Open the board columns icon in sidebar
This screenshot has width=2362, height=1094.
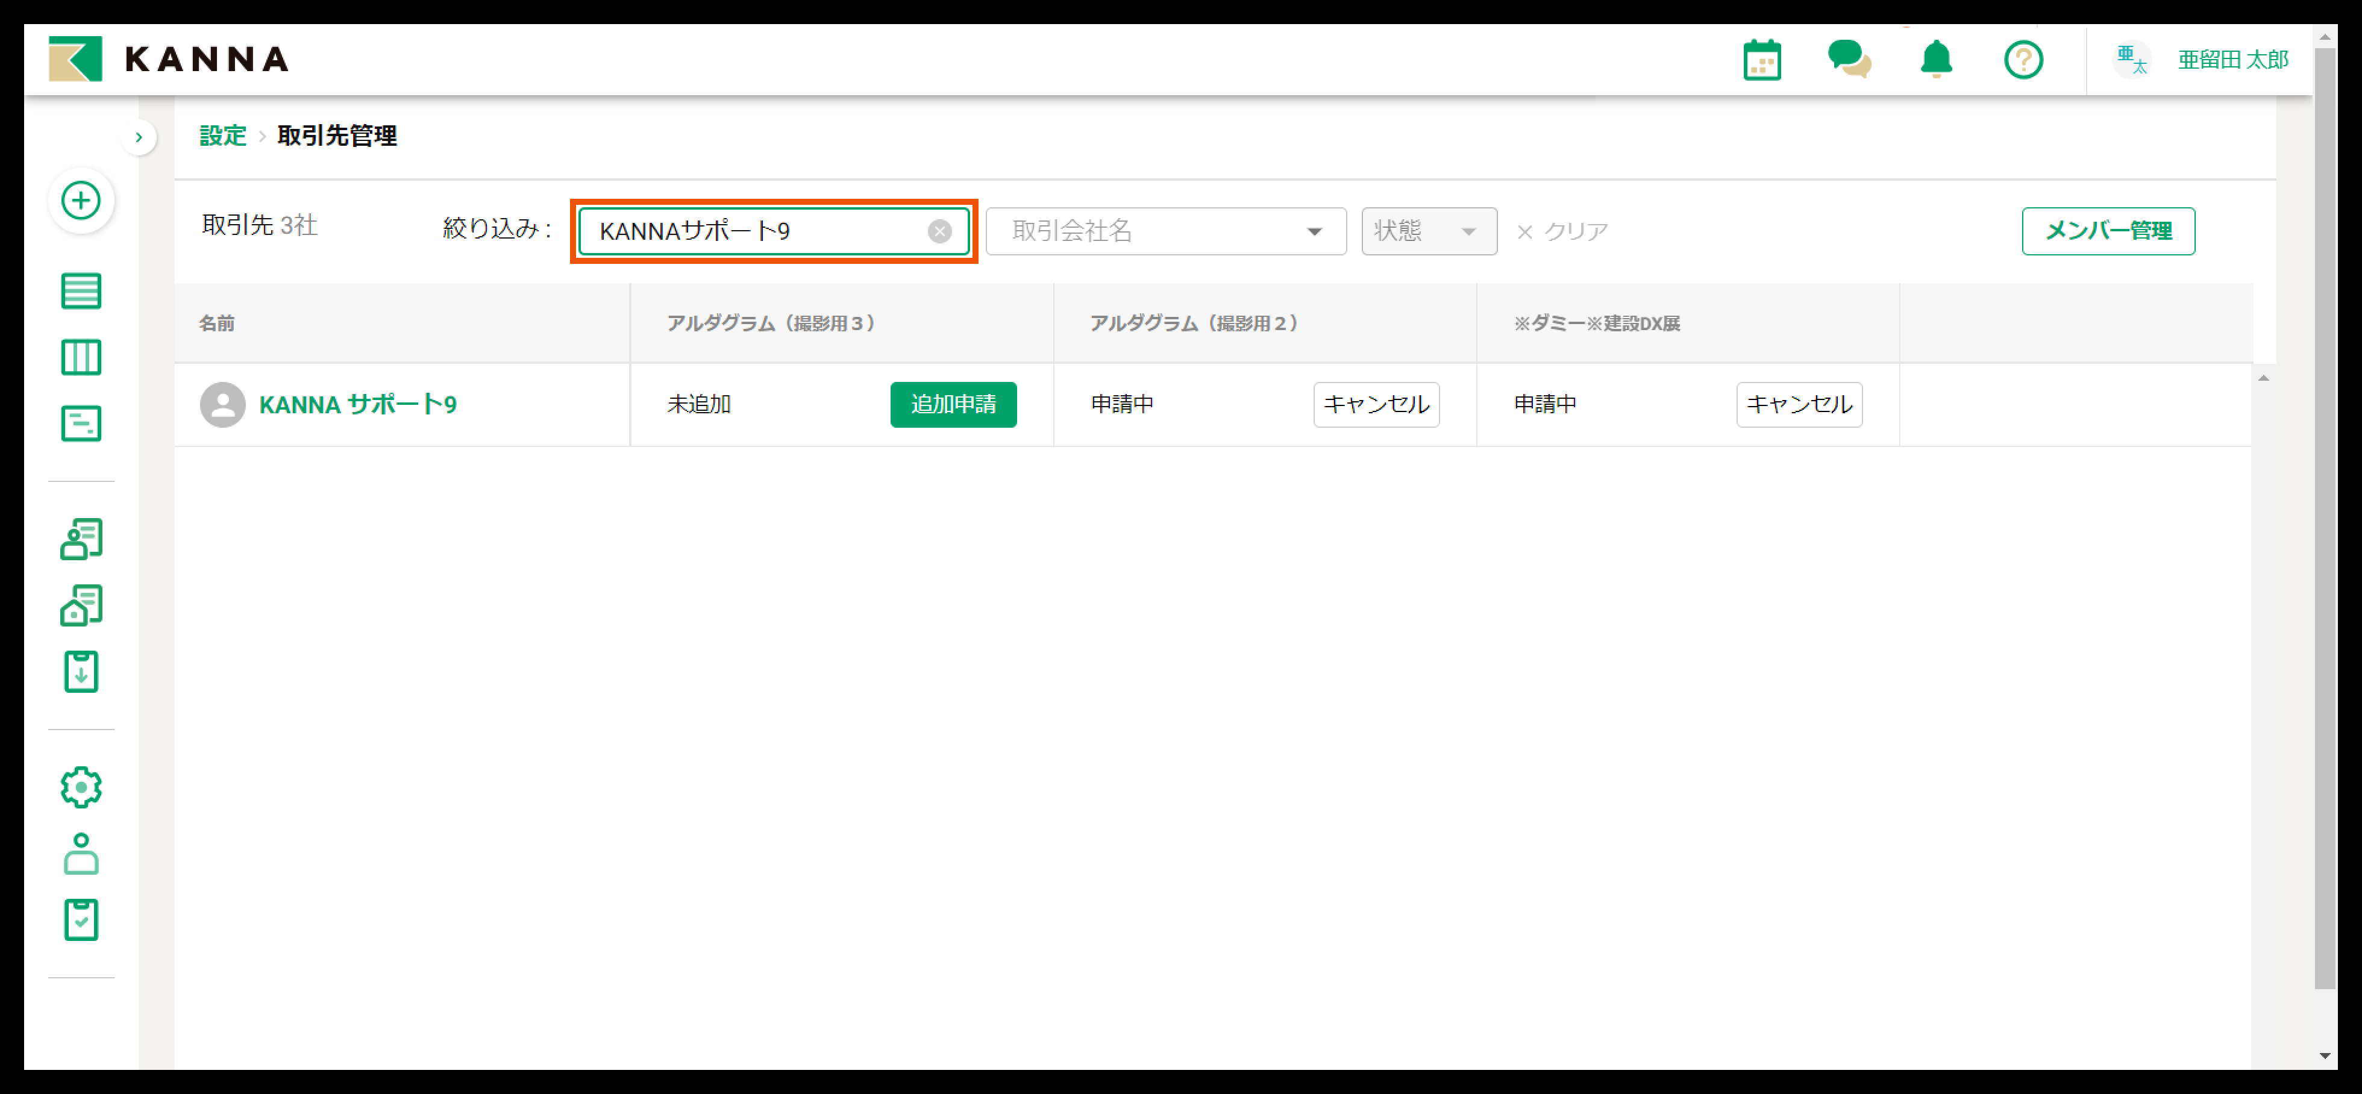point(81,358)
